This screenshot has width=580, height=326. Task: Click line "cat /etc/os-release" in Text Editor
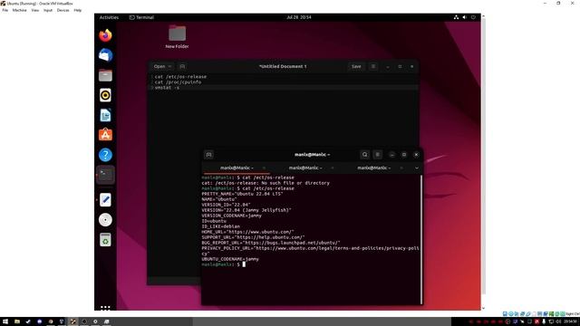tap(180, 76)
